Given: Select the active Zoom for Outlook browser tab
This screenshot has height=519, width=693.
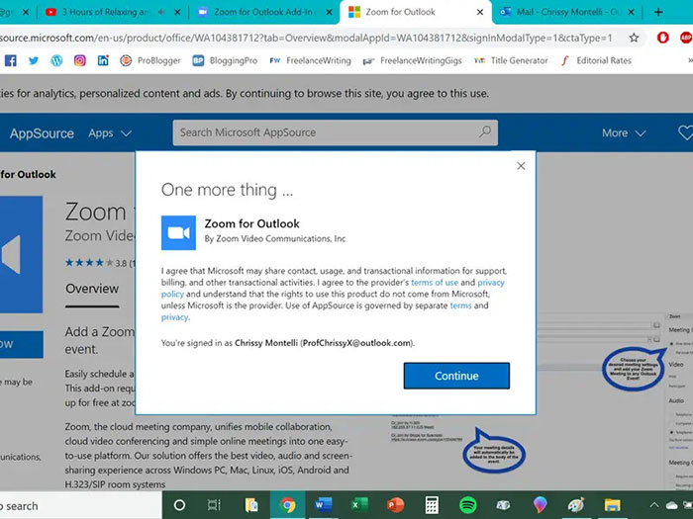Looking at the screenshot, I should (400, 12).
